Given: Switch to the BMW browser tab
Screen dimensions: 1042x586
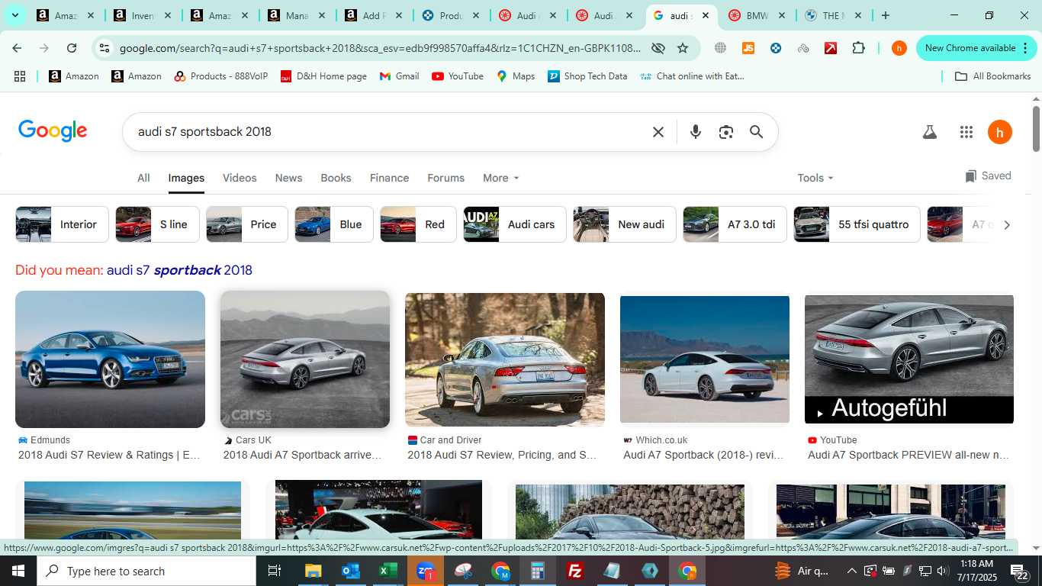Looking at the screenshot, I should coord(757,15).
